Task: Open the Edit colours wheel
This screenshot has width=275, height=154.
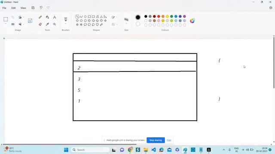Action: pyautogui.click(x=192, y=21)
